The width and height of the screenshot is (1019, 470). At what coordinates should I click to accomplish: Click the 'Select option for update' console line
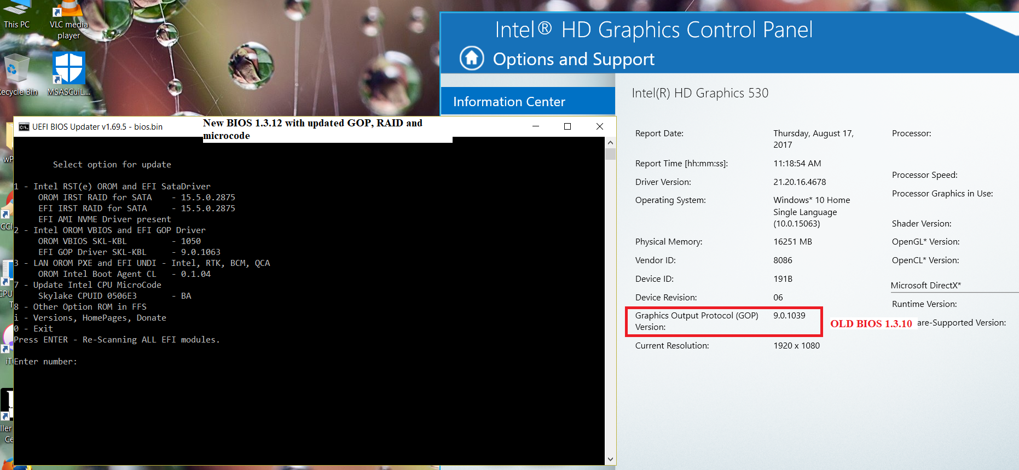click(112, 165)
